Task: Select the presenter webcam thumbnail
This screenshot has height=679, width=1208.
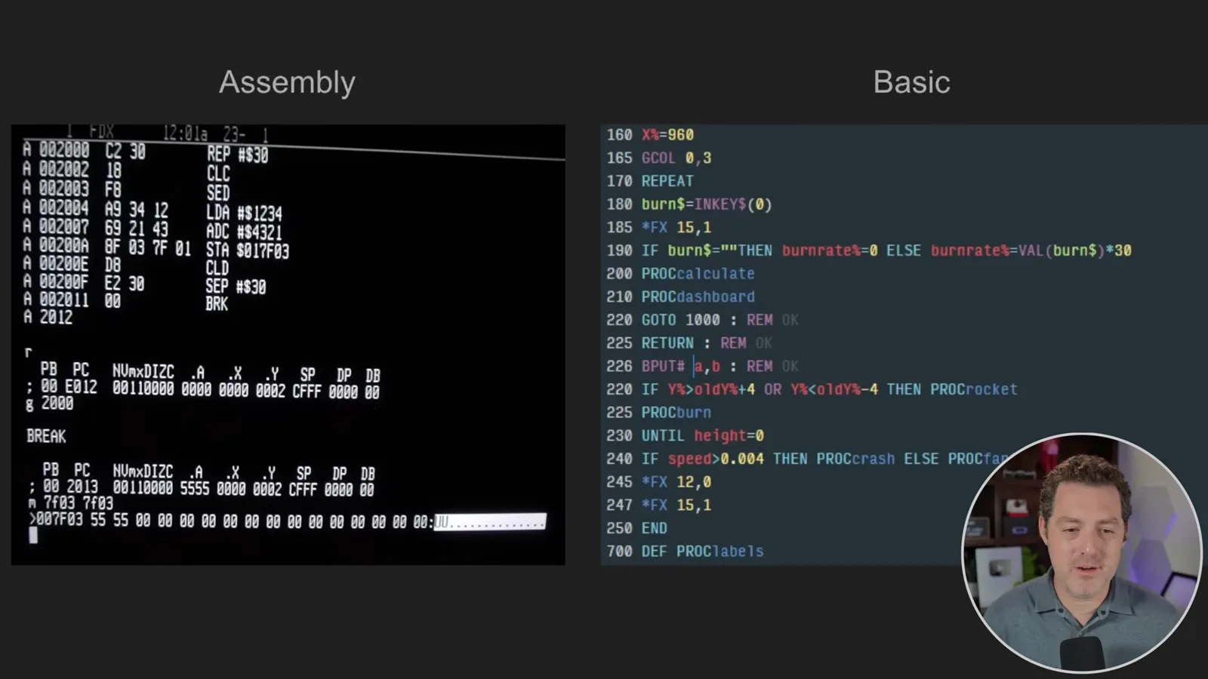Action: coord(1082,552)
